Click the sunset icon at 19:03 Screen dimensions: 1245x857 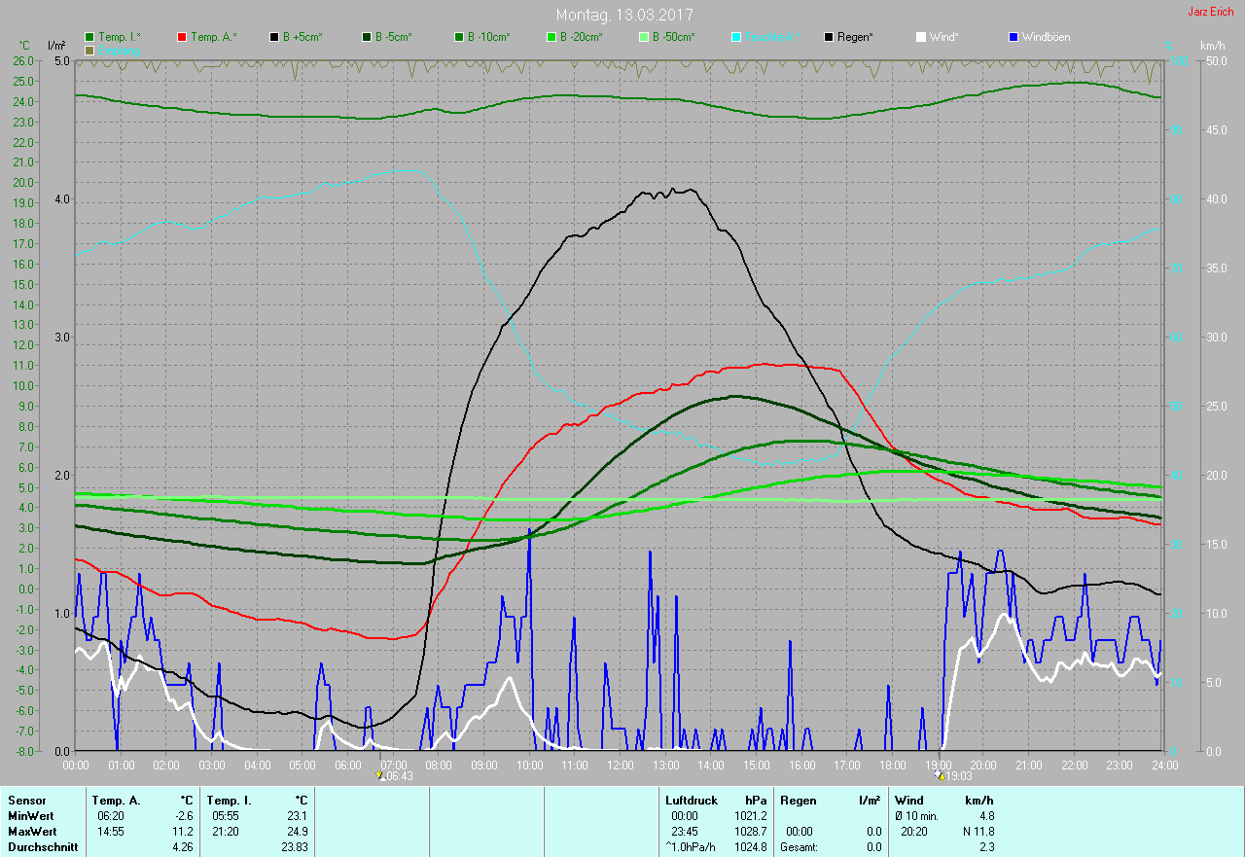[941, 776]
